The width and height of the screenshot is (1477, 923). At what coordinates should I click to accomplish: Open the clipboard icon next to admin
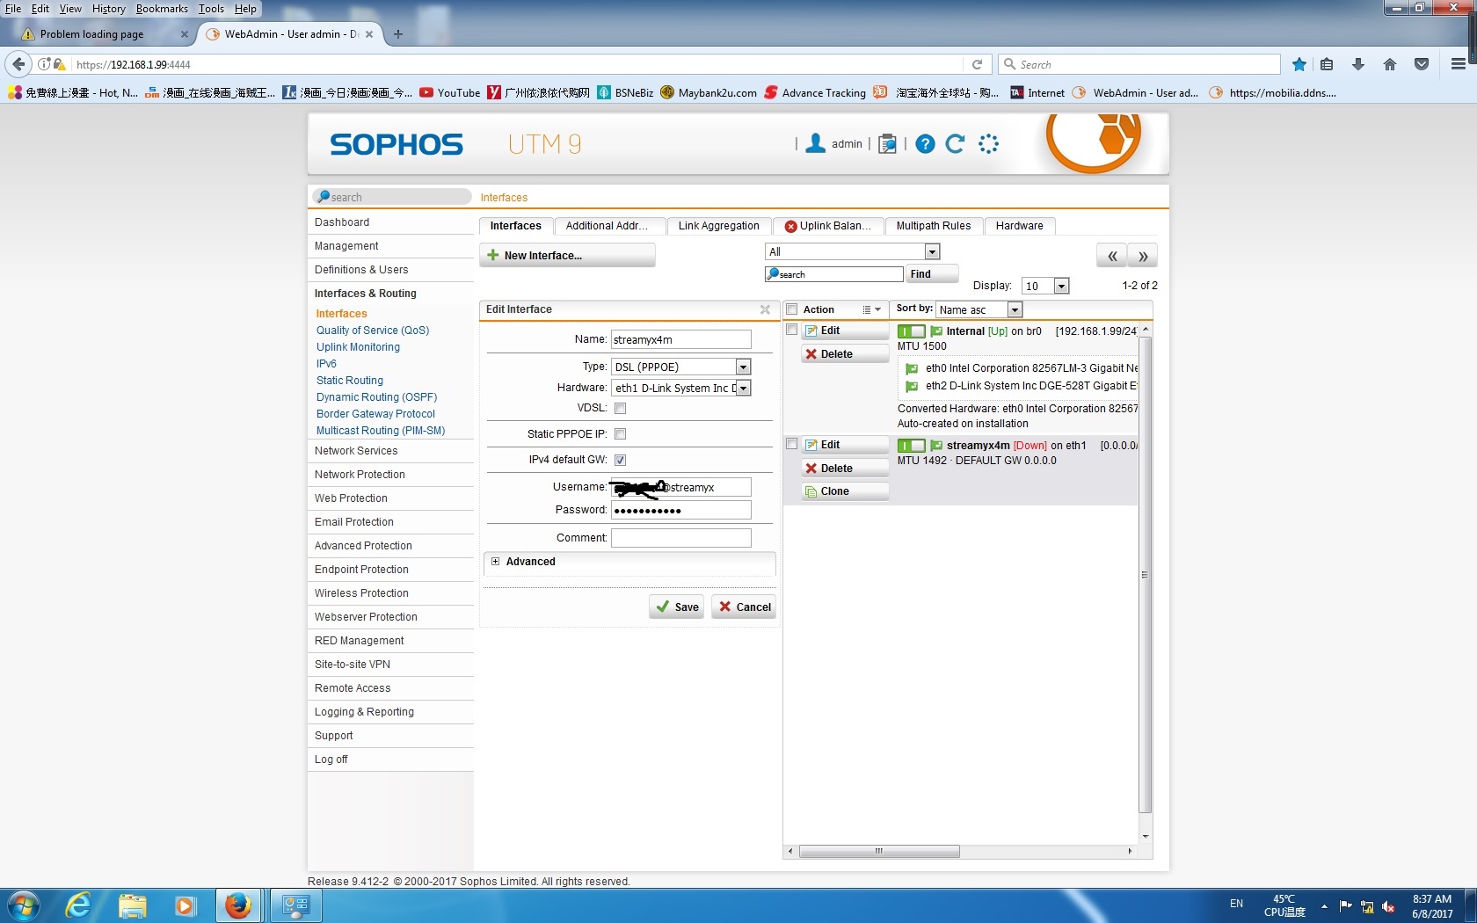tap(888, 143)
